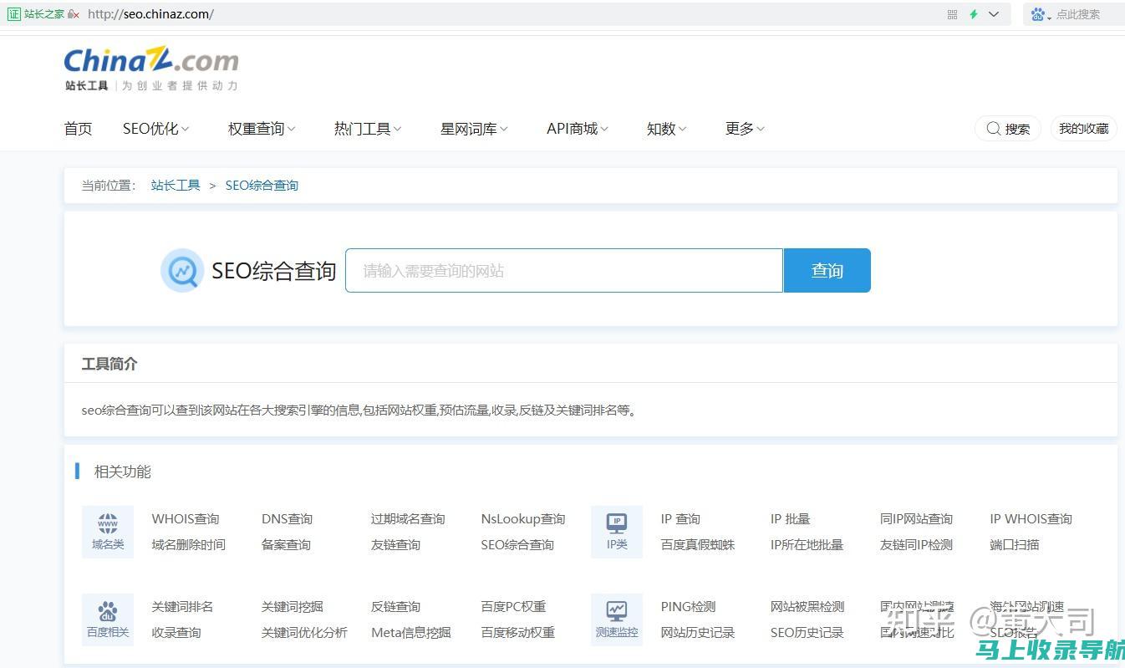The width and height of the screenshot is (1125, 668).
Task: Open 关键词优化分析 link
Action: [304, 633]
